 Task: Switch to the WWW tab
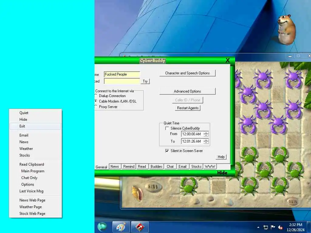[210, 167]
